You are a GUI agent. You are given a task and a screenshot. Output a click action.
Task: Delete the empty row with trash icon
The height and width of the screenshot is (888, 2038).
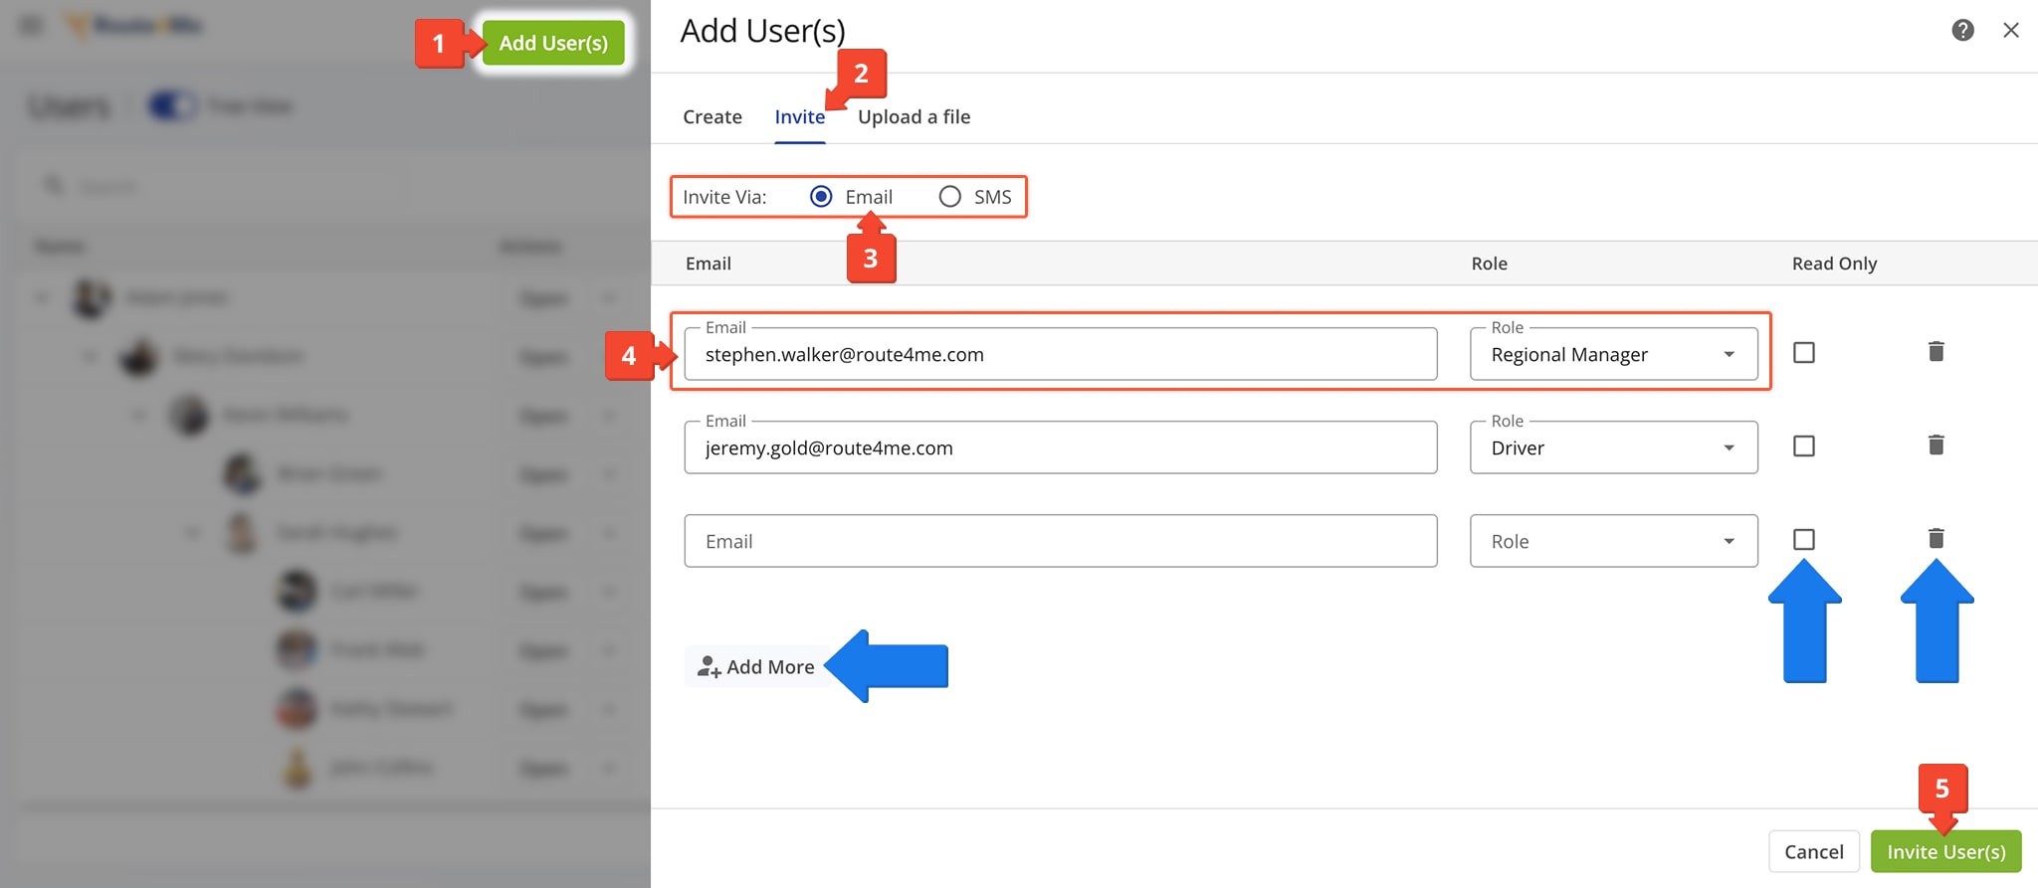[1936, 538]
